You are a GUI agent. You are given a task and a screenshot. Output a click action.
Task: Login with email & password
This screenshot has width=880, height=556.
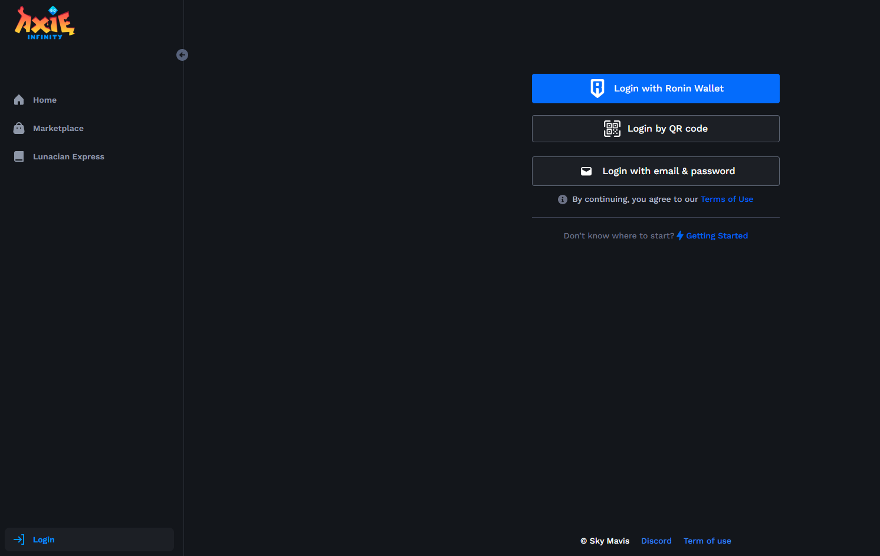(x=656, y=171)
